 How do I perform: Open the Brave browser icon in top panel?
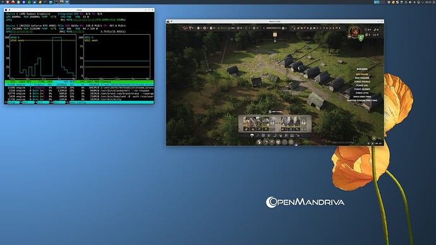[x=8, y=2]
